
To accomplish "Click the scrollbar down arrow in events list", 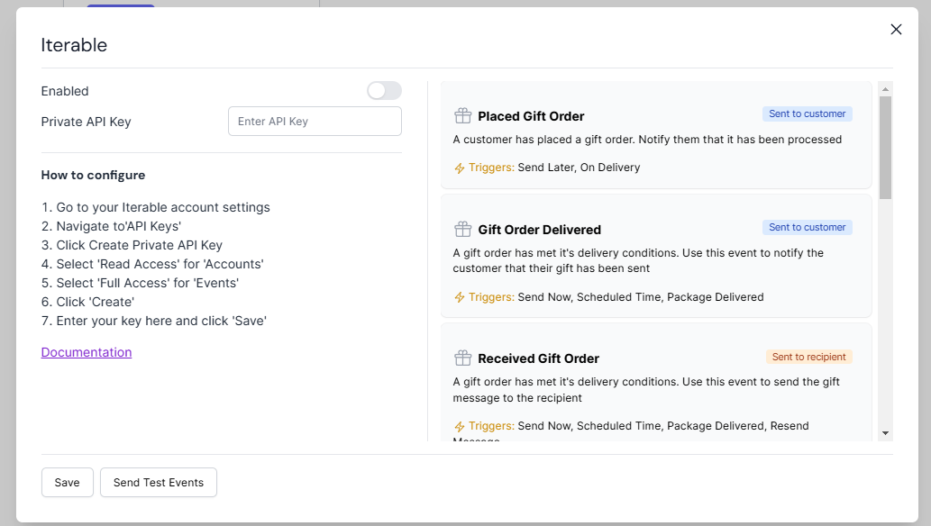I will (x=885, y=433).
